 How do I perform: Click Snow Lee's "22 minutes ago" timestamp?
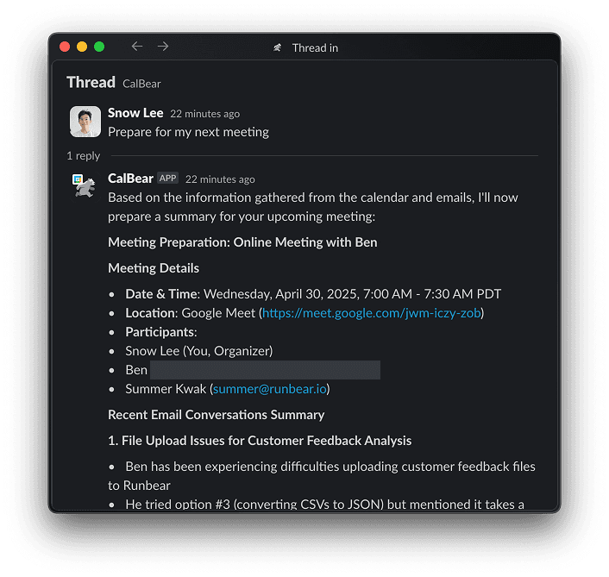(x=204, y=114)
